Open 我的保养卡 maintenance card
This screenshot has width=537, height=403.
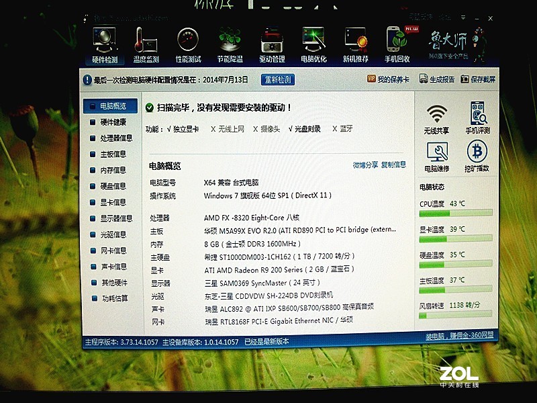click(x=388, y=79)
